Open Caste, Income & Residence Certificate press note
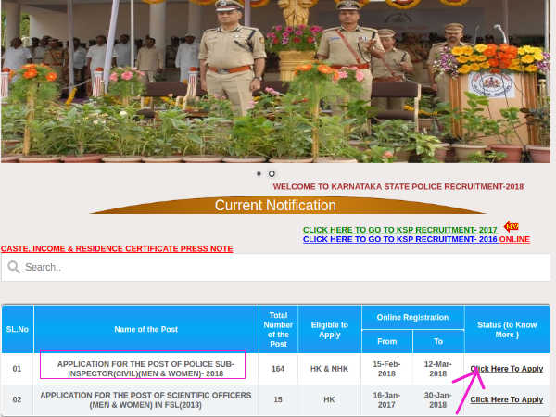Image resolution: width=556 pixels, height=417 pixels. point(117,248)
